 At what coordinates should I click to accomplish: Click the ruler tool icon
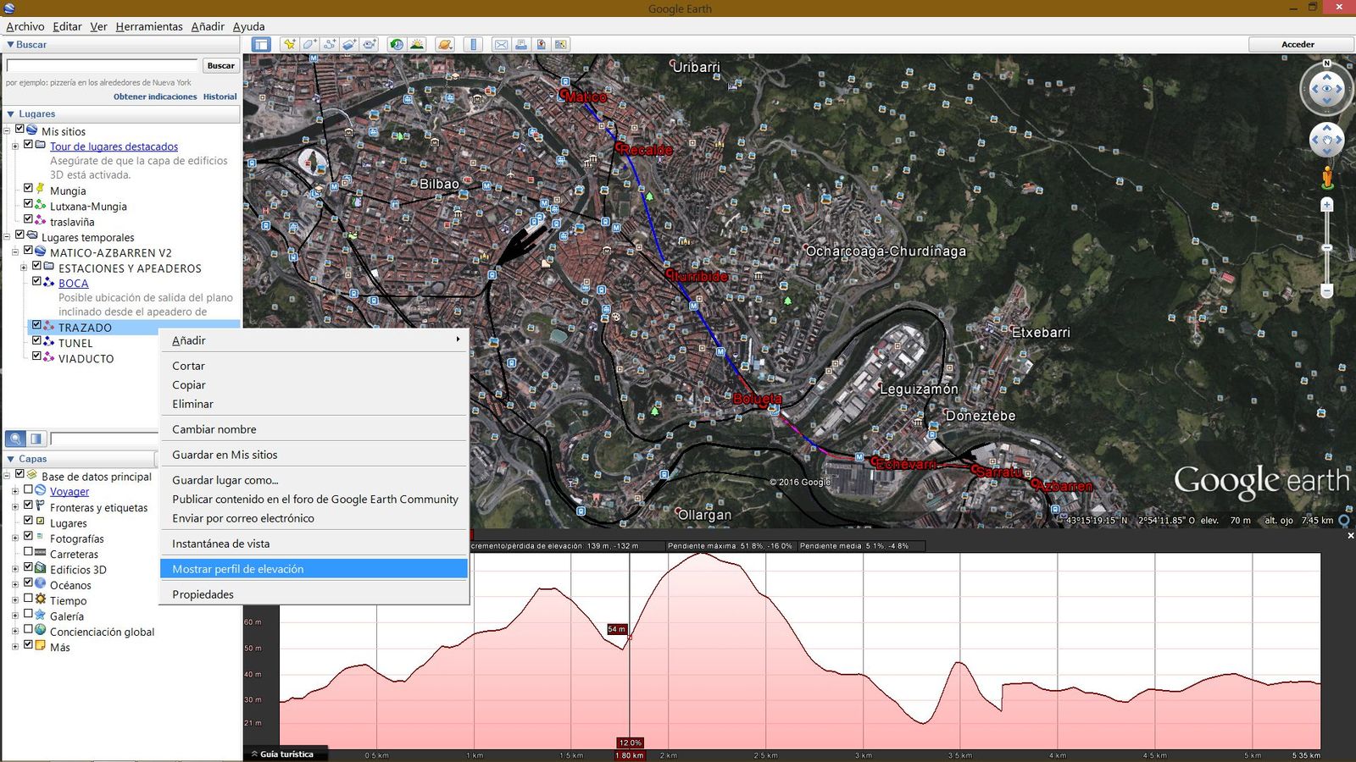[473, 44]
